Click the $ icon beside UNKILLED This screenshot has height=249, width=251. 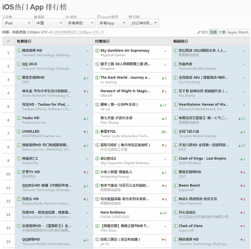click(x=19, y=132)
